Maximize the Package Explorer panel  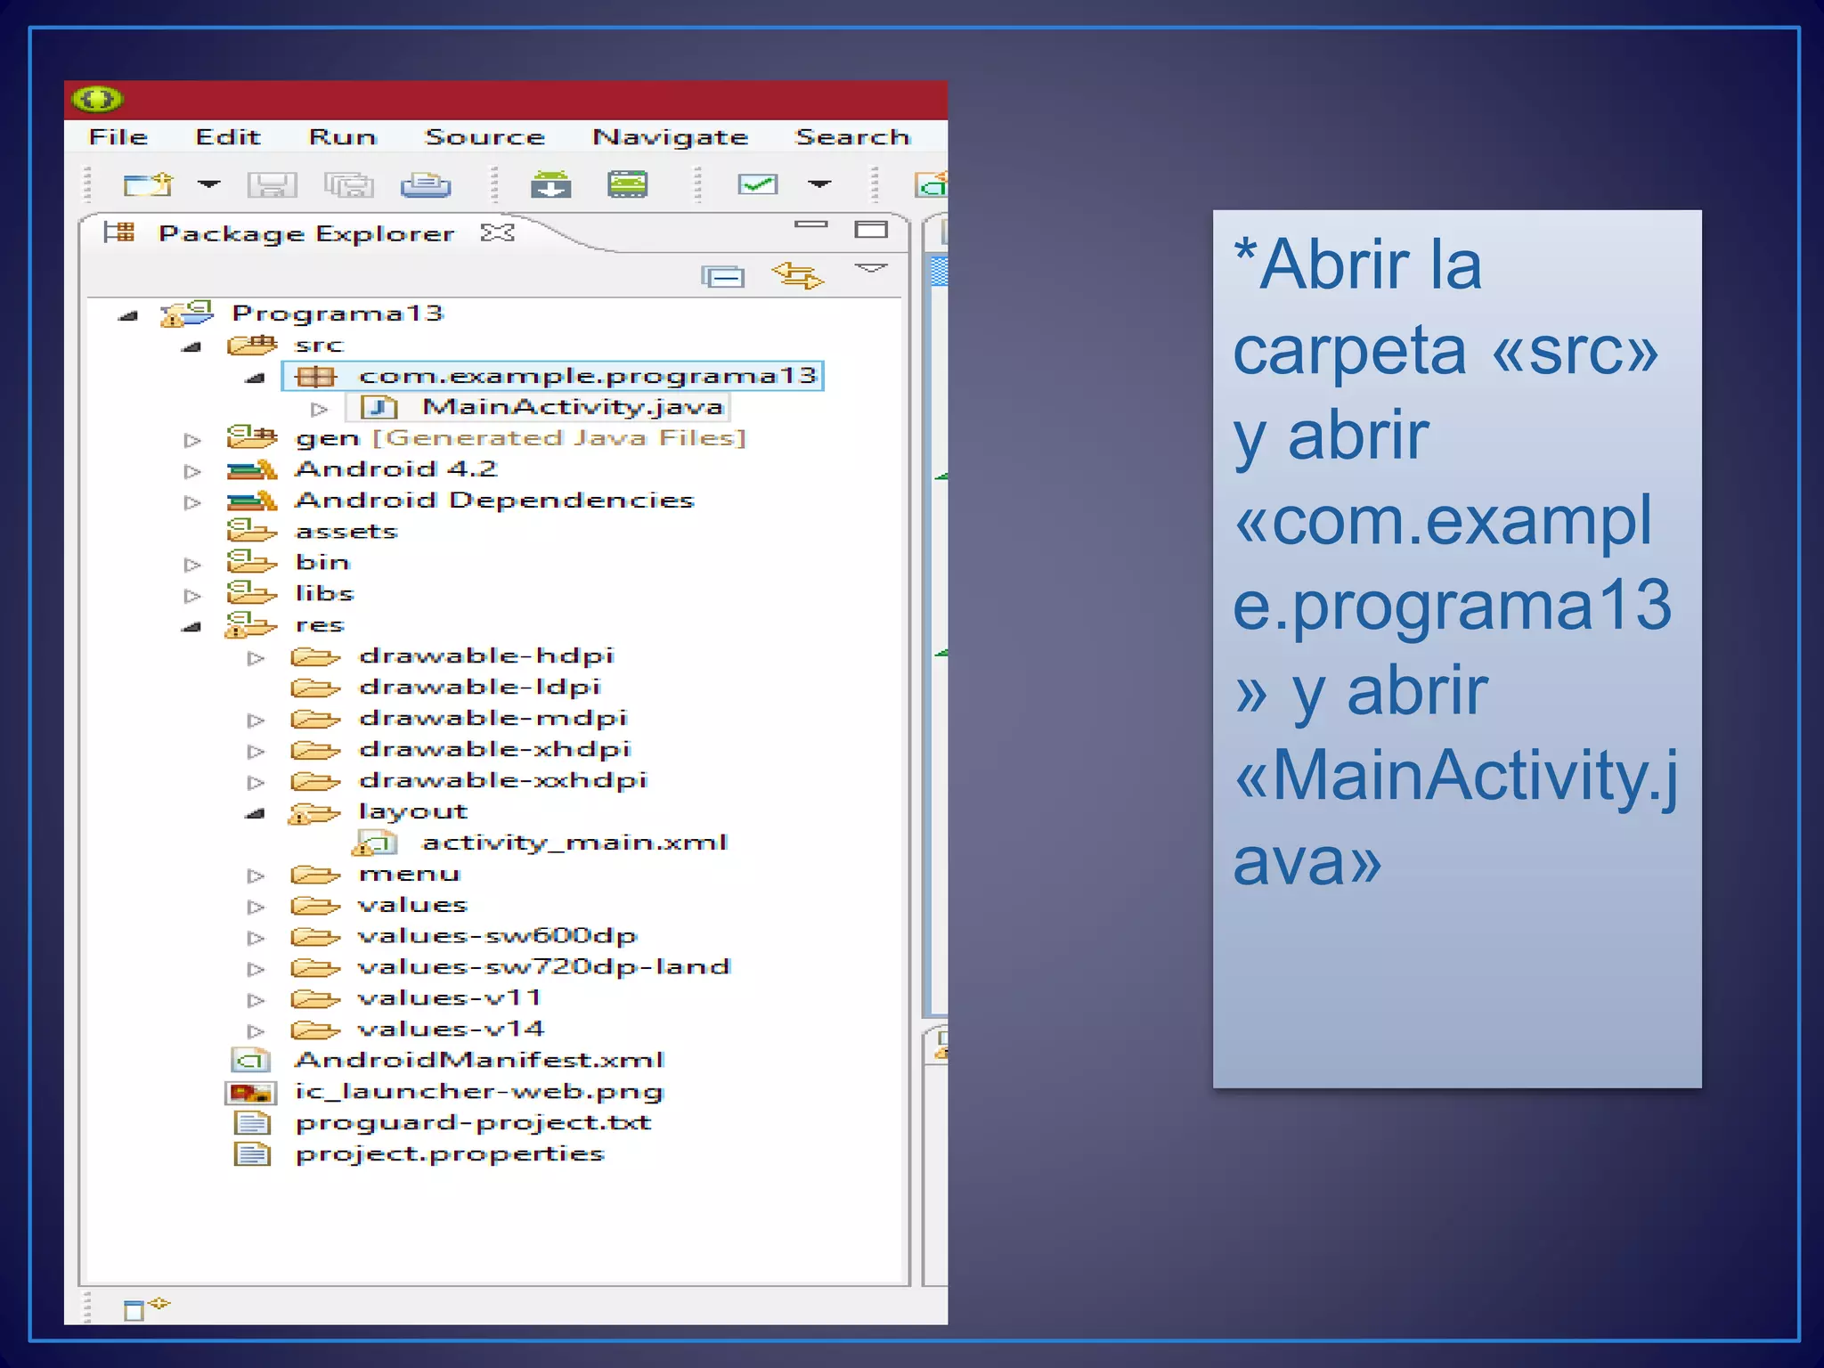click(x=871, y=230)
